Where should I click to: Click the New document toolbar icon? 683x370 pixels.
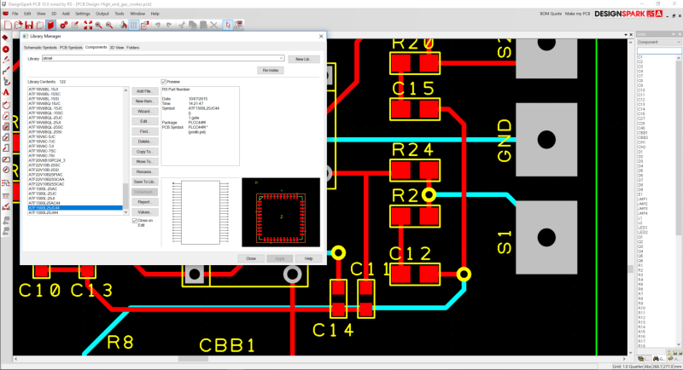tap(8, 26)
